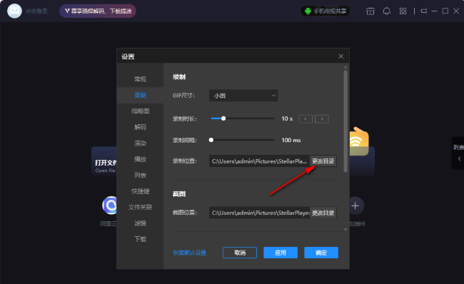464x284 pixels.
Task: Click the settings panel vertical scrollbar
Action: pyautogui.click(x=346, y=121)
